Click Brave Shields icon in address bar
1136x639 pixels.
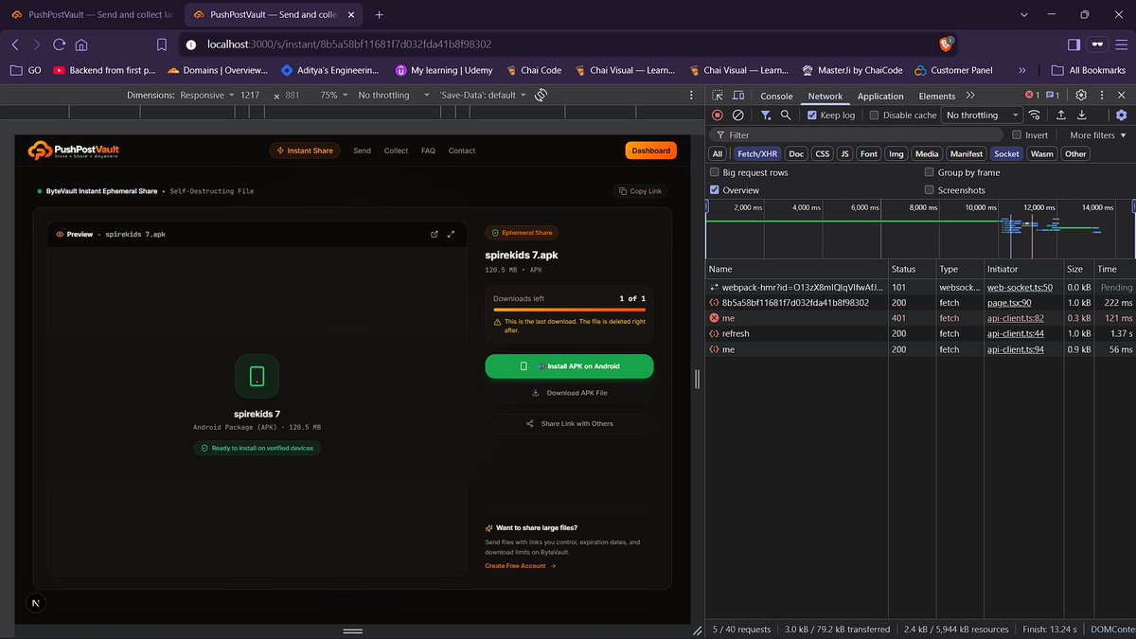pyautogui.click(x=946, y=44)
